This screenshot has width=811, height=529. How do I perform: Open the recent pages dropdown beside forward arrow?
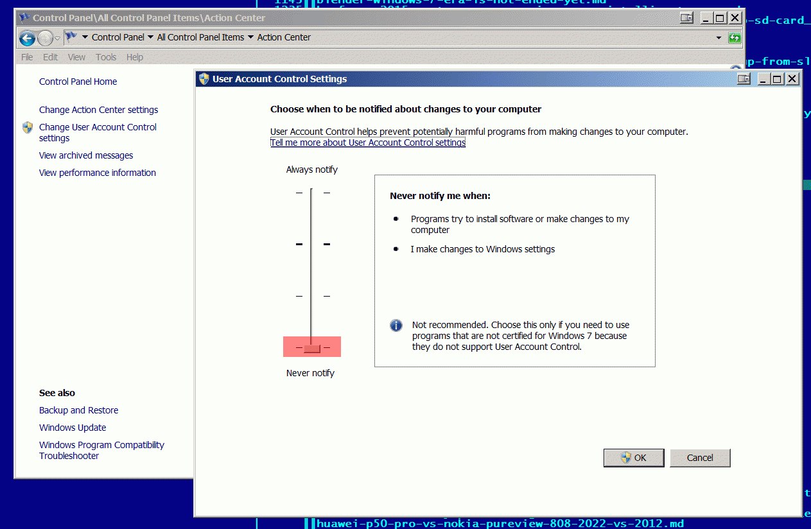[x=57, y=38]
